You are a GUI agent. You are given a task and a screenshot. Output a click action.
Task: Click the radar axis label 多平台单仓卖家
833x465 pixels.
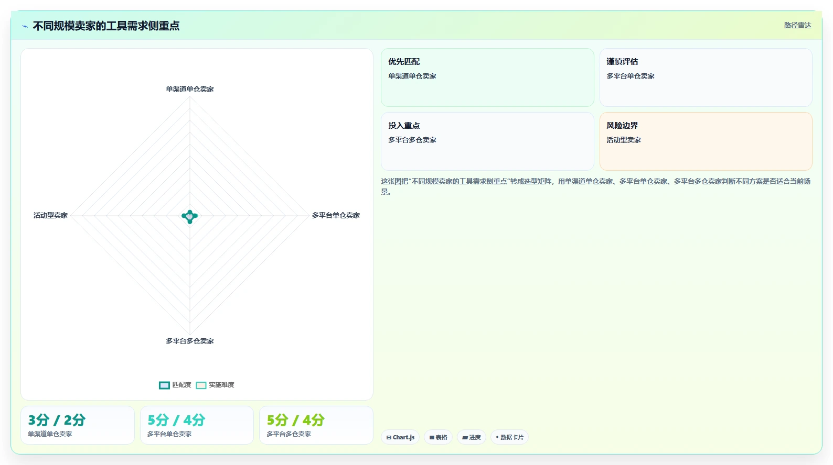tap(336, 215)
